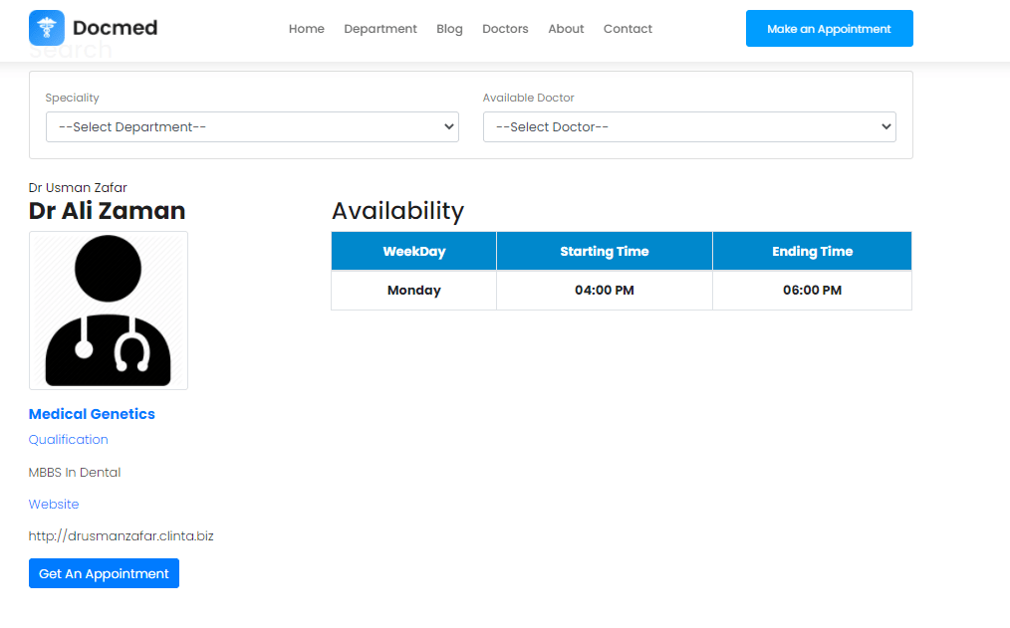Click the WeekDay column header
The height and width of the screenshot is (628, 1010).
(414, 251)
